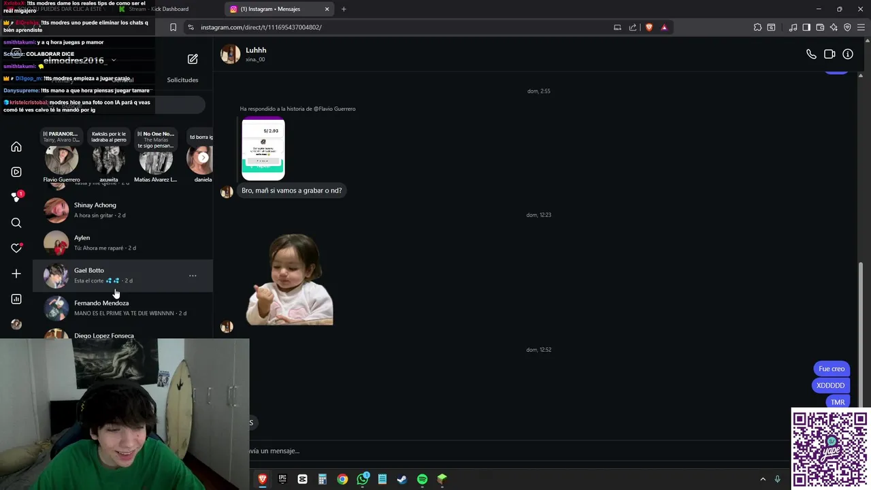Screen dimensions: 871x490
Task: Open Instagram Home from the sidebar
Action: (16, 147)
